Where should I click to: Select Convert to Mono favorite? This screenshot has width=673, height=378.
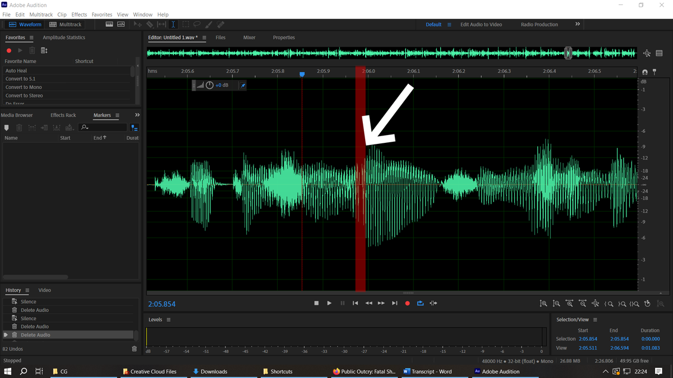[x=24, y=87]
